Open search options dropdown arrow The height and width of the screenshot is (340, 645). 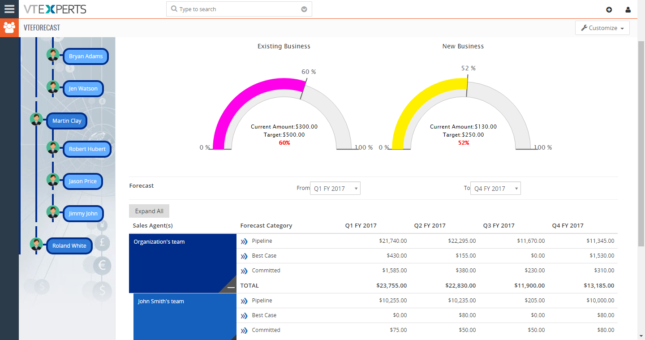[304, 9]
